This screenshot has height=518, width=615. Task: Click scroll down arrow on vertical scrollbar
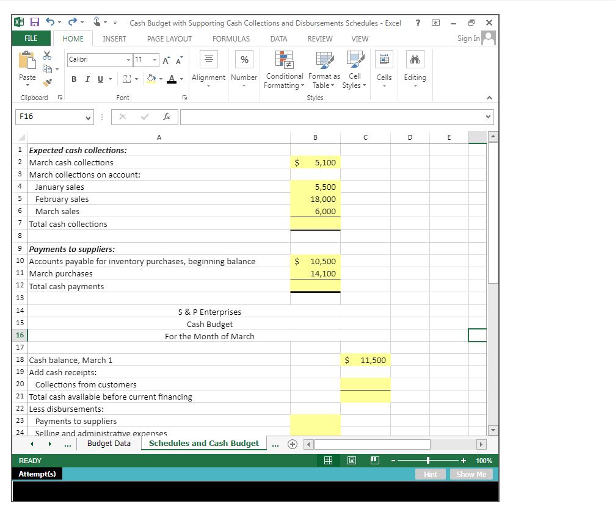tap(493, 430)
